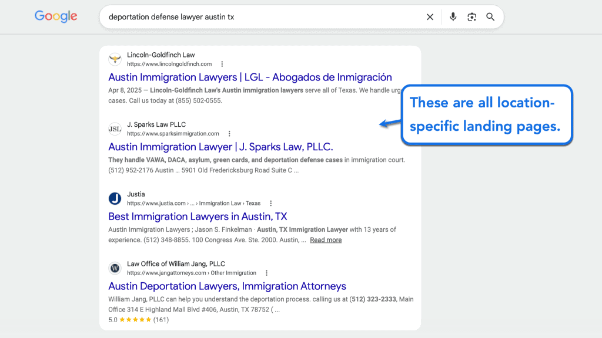Open Austin Immigration Lawyer J. Sparks Law result
This screenshot has width=602, height=338.
pyautogui.click(x=220, y=147)
